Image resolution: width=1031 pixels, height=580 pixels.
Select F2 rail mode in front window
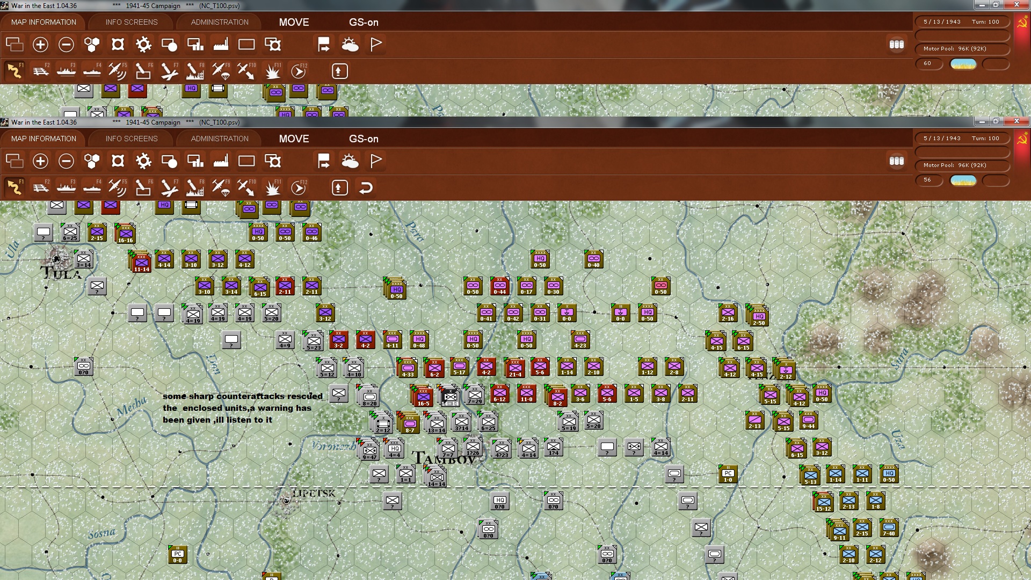[41, 187]
